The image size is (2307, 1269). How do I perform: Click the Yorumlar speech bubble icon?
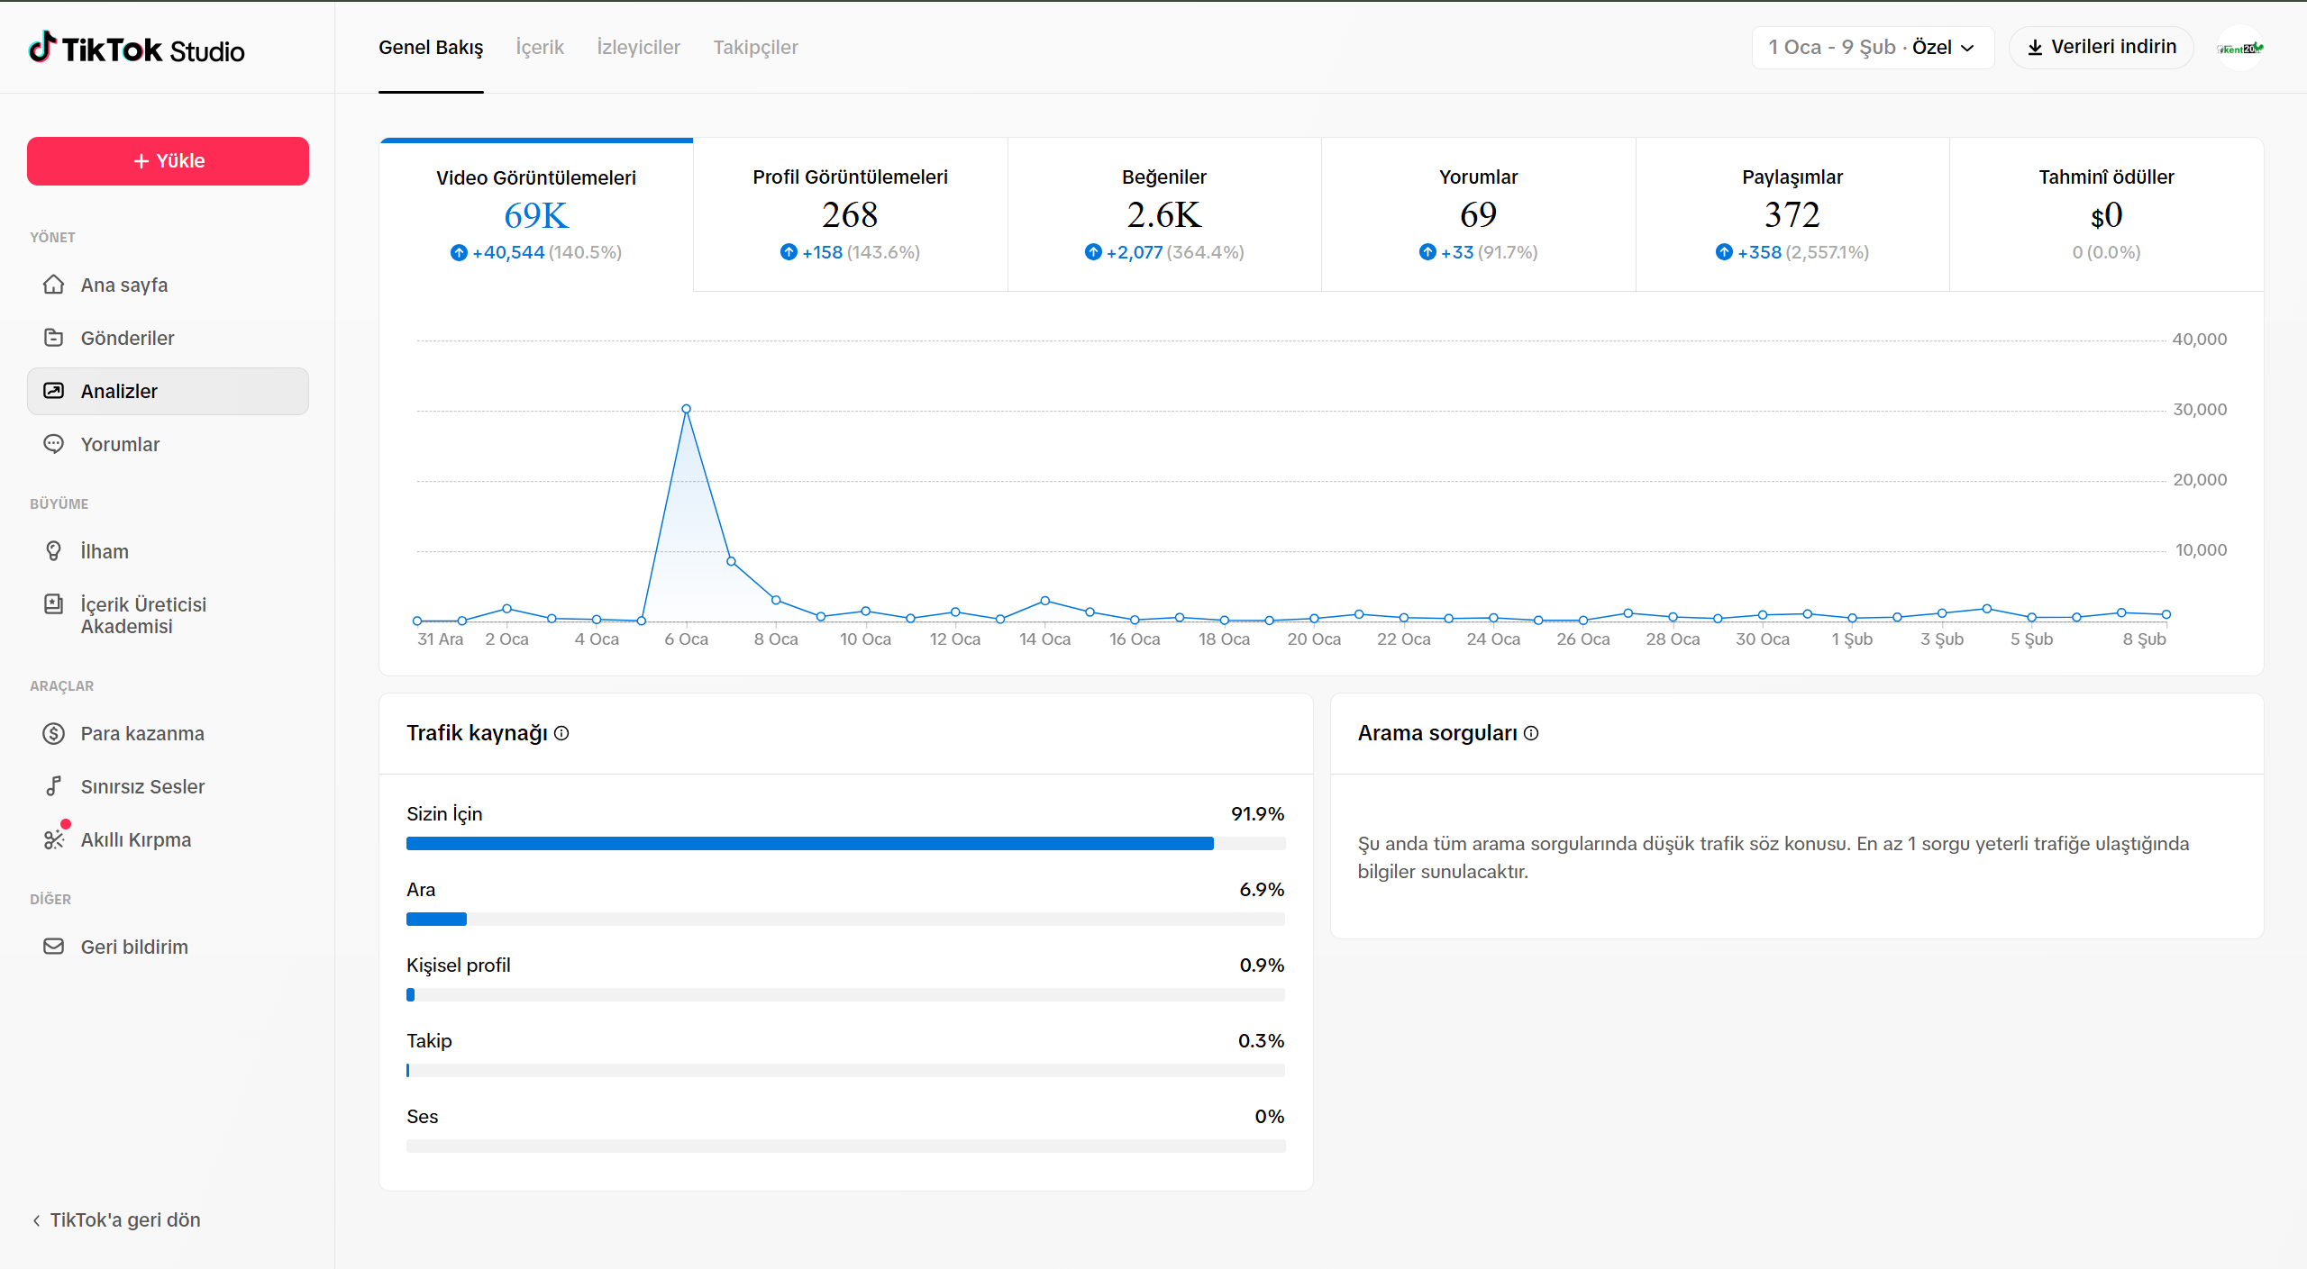tap(54, 444)
